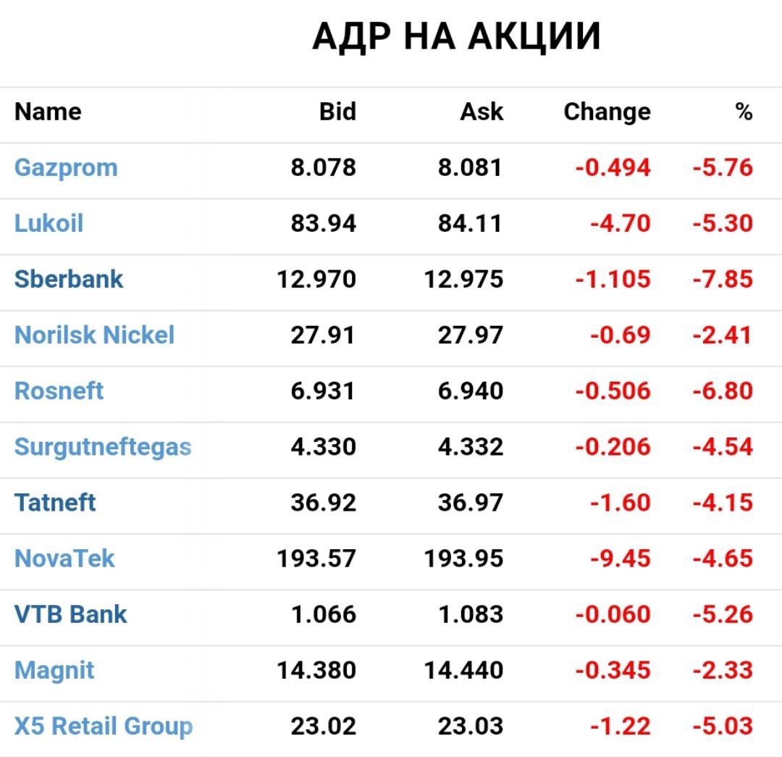Image resolution: width=782 pixels, height=757 pixels.
Task: Open the X5 Retail Group link
Action: [x=104, y=726]
